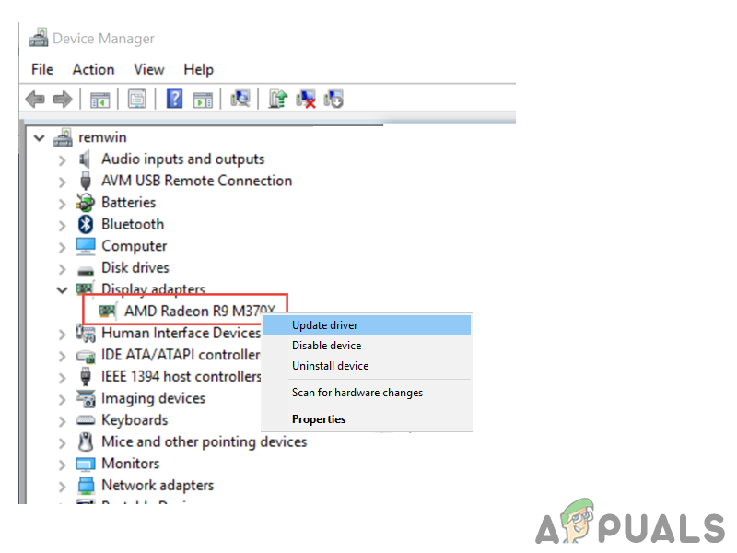
Task: Select Human Interface Devices label
Action: click(181, 333)
